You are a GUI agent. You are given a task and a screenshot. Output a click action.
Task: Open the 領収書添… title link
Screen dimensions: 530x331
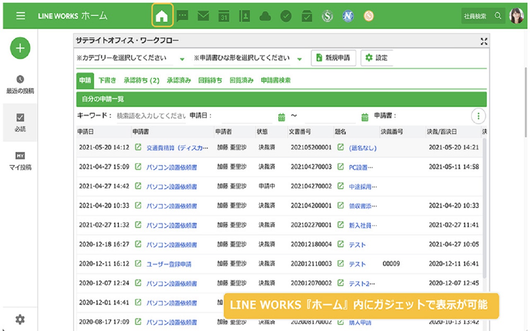point(363,206)
